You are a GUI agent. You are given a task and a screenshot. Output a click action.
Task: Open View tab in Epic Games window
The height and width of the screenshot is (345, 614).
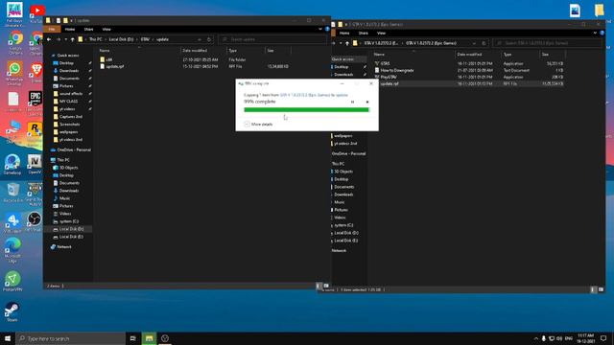tap(381, 34)
